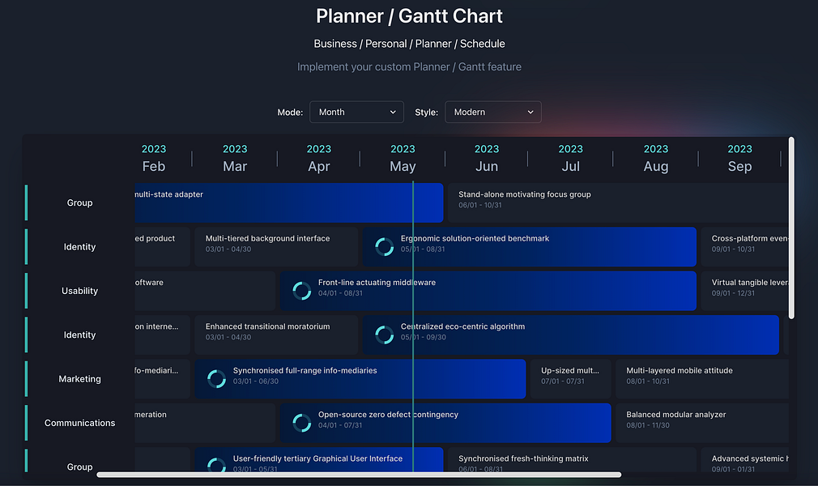
Task: Open Advanced systemic task in Group row
Action: click(745, 460)
